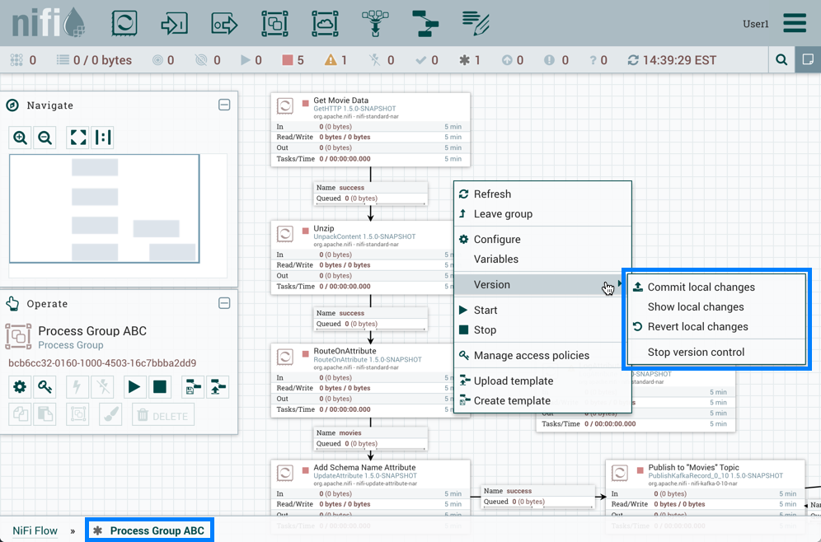Click Manage access policies in context menu
Viewport: 821px width, 542px height.
pyautogui.click(x=531, y=356)
